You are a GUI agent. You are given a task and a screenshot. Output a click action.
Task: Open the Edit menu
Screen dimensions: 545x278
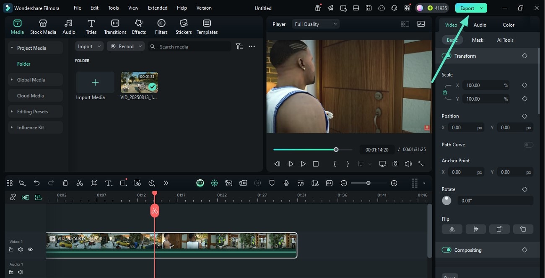pyautogui.click(x=94, y=8)
